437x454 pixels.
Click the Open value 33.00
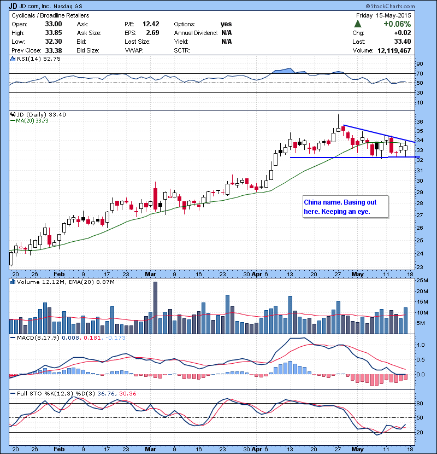(x=54, y=24)
